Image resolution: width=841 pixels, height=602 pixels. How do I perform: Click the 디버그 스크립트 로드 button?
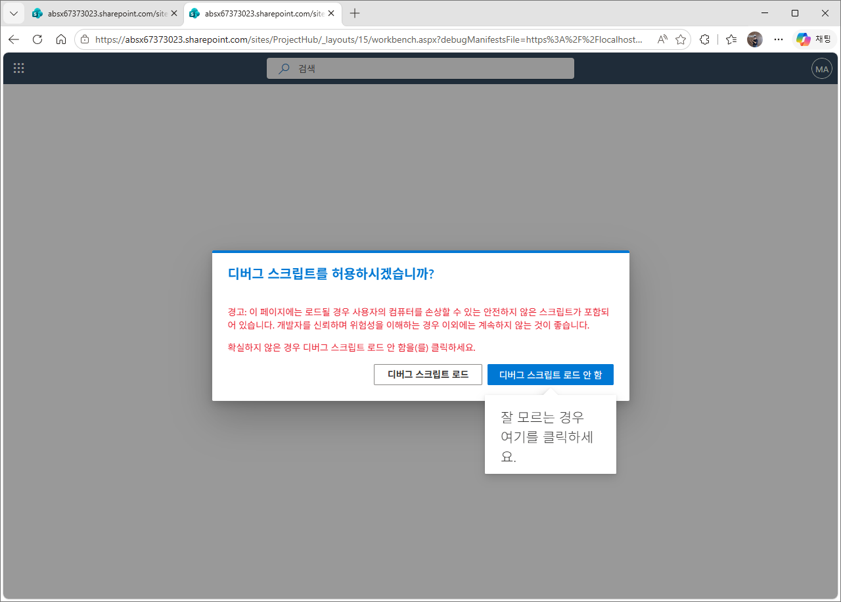428,375
